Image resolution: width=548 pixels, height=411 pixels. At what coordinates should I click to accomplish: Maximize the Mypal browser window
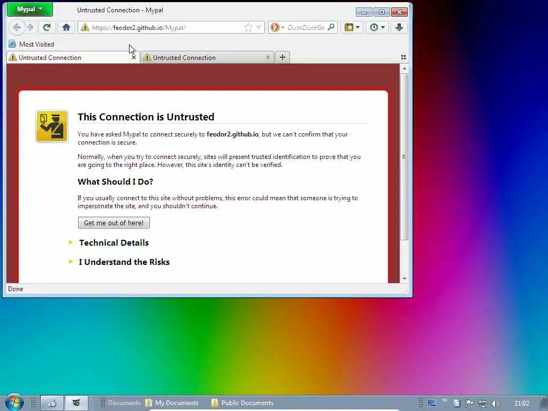(382, 12)
